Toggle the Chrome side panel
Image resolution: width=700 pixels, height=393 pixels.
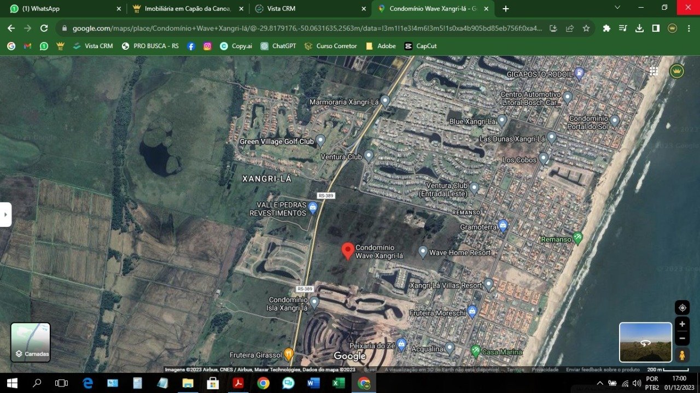[656, 28]
